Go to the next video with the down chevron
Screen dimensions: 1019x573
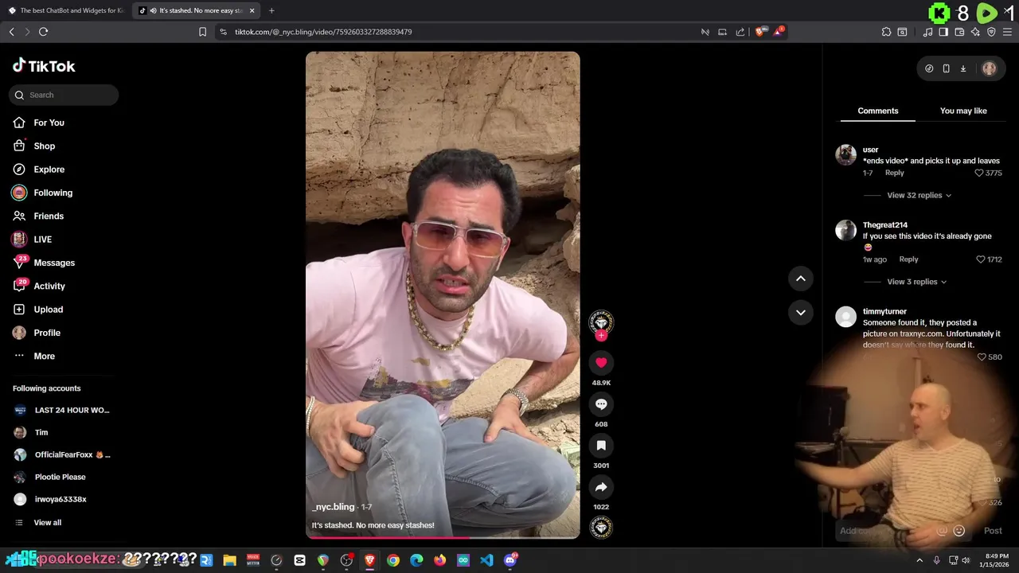801,312
